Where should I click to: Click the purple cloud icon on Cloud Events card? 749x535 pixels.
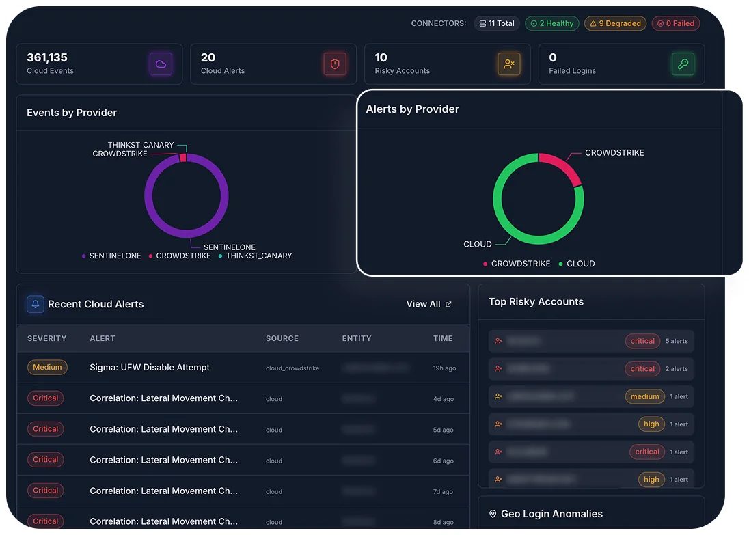pos(161,64)
